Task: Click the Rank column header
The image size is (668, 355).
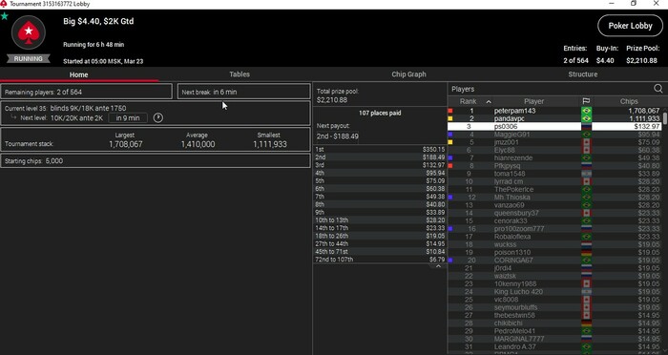Action: (468, 101)
